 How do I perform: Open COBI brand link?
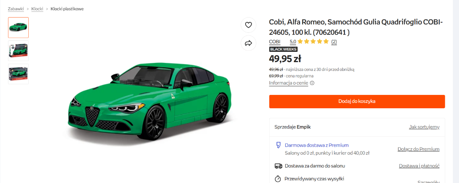pos(275,42)
